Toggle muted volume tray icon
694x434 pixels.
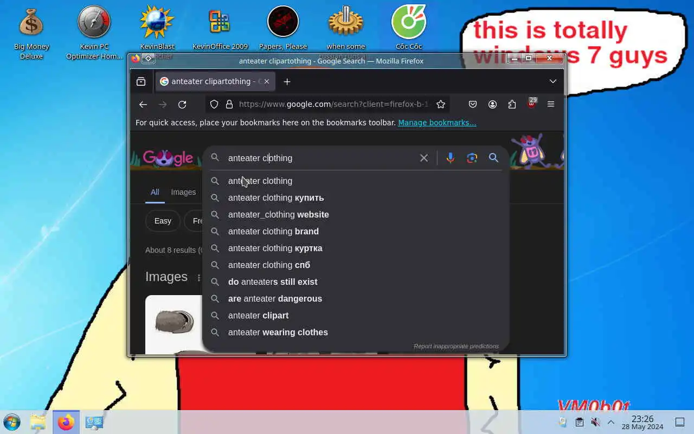[595, 422]
